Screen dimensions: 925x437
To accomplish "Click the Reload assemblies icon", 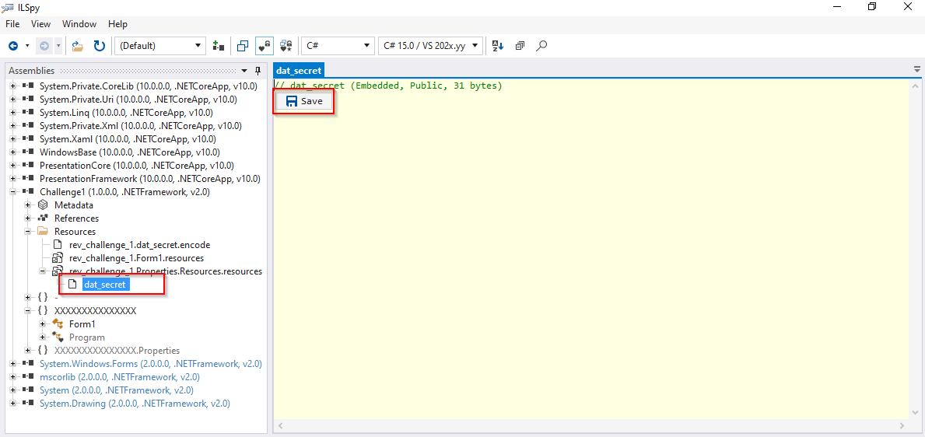I will coord(99,45).
